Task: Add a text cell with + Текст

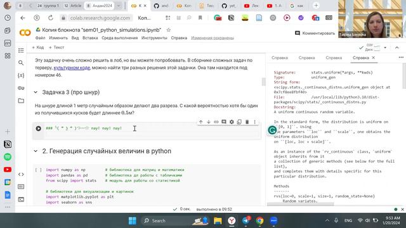Action: point(56,47)
